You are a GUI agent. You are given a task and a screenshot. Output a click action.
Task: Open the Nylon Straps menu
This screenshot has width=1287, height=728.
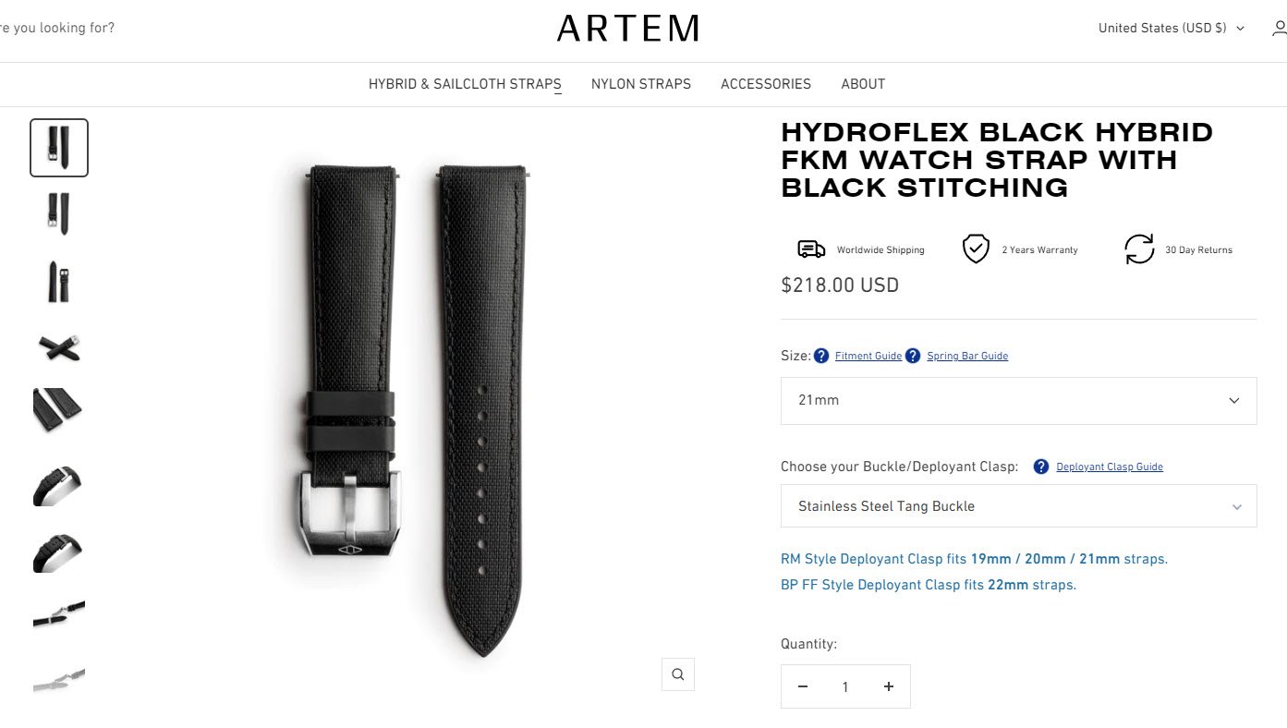click(641, 84)
